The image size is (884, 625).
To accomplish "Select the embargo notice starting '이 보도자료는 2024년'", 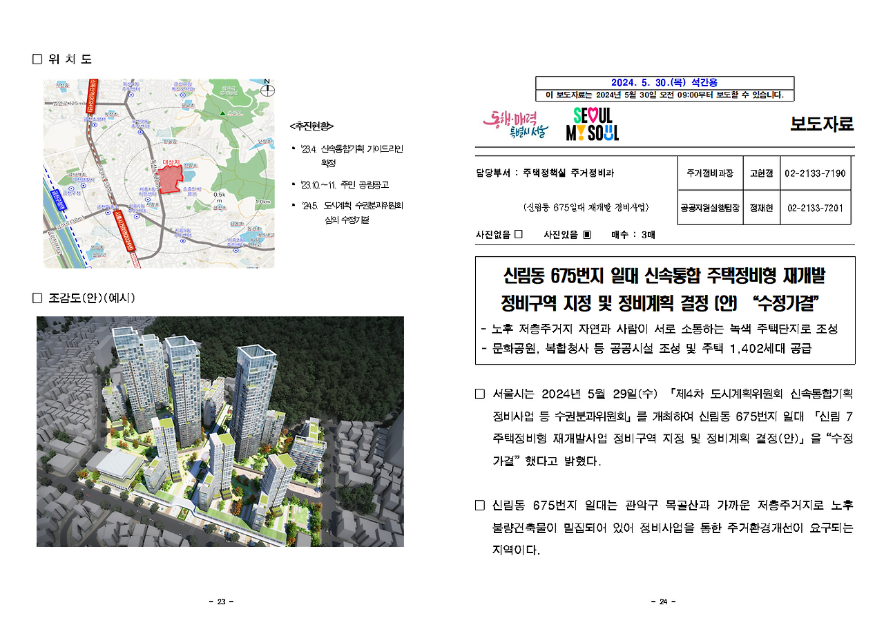I will 664,95.
